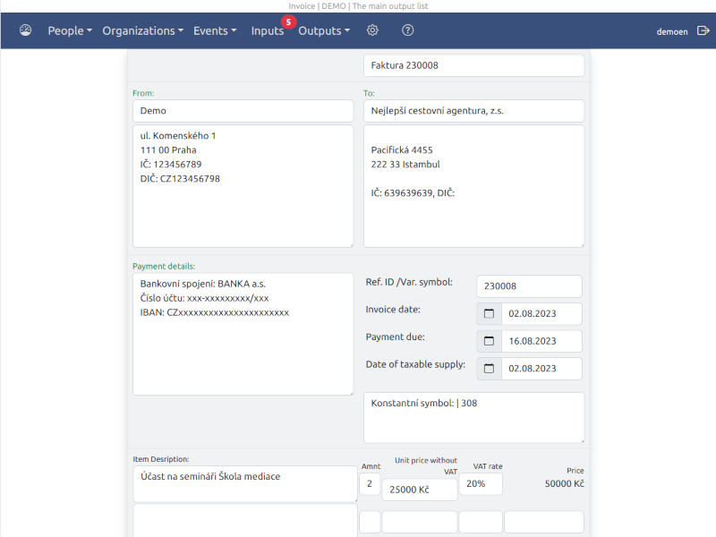Open the Outputs menu
The image size is (716, 537).
pyautogui.click(x=324, y=30)
